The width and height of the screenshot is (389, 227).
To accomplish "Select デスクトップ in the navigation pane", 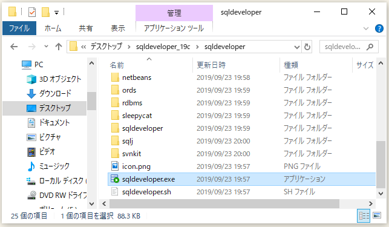I will pos(45,108).
